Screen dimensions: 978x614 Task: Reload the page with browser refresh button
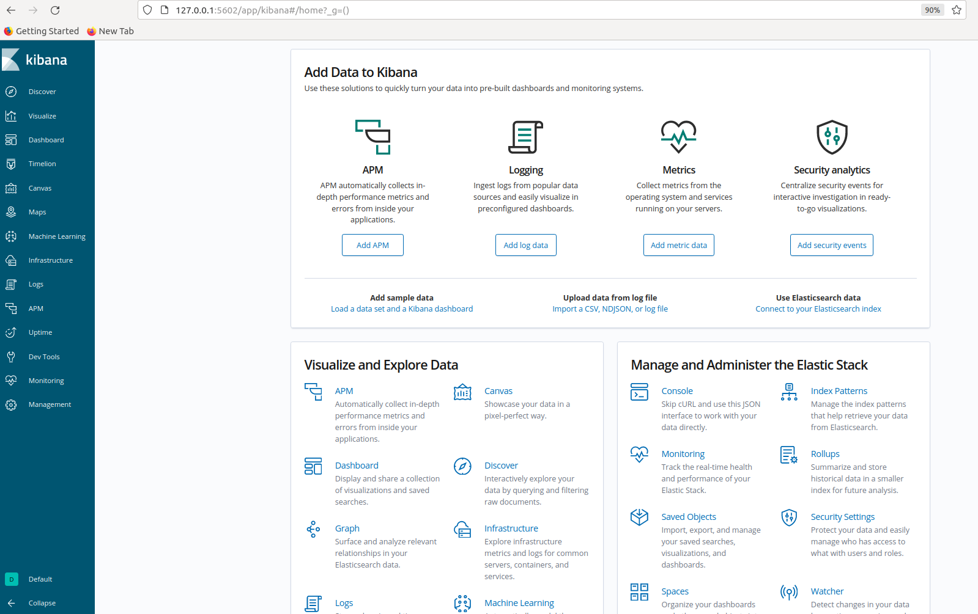tap(55, 10)
